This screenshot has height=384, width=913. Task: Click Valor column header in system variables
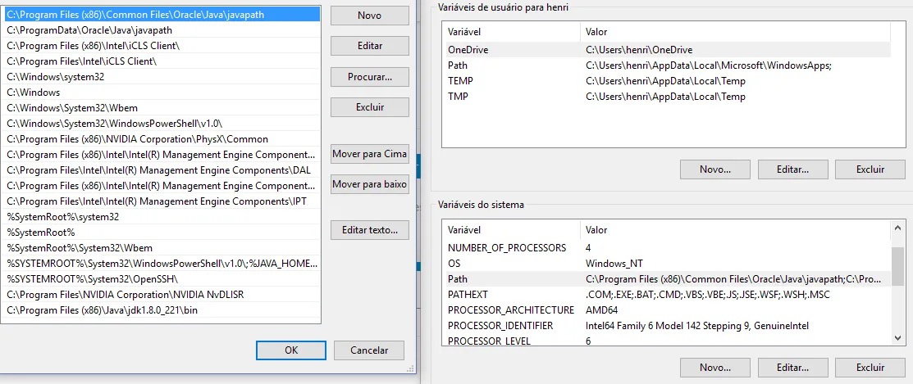[x=596, y=230]
